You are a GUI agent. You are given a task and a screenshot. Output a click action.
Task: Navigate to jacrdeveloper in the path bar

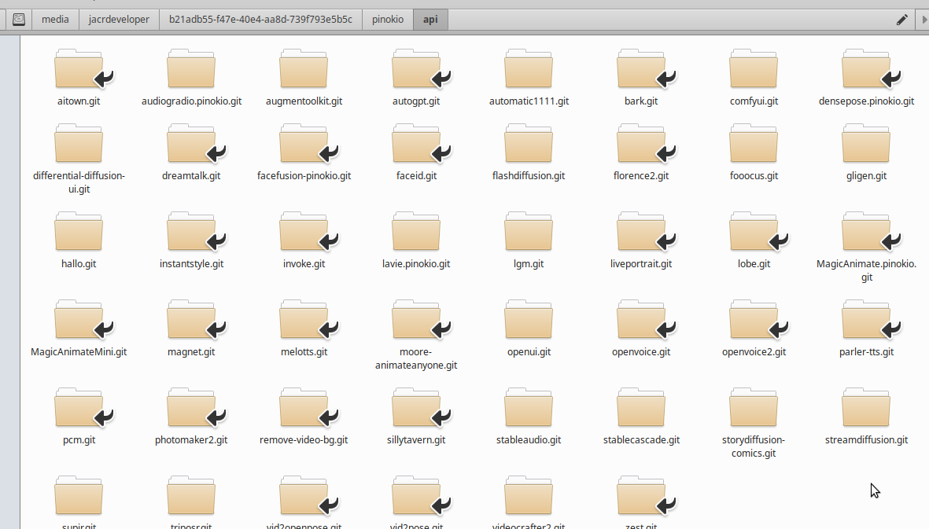[x=119, y=20]
